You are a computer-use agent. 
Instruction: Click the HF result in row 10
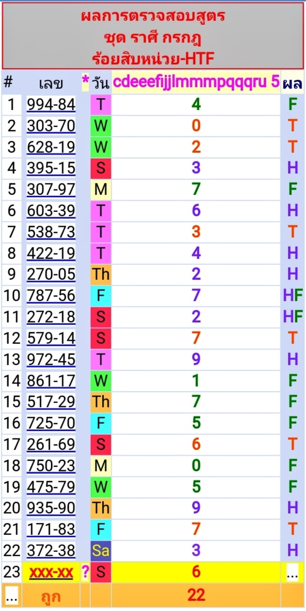pos(292,295)
